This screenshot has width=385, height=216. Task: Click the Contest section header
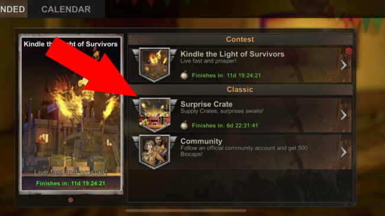click(240, 40)
